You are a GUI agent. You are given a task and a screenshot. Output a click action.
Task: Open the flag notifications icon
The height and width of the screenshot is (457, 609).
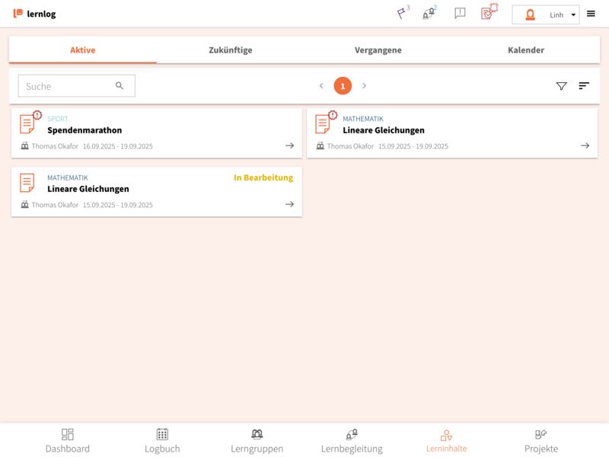click(x=402, y=14)
